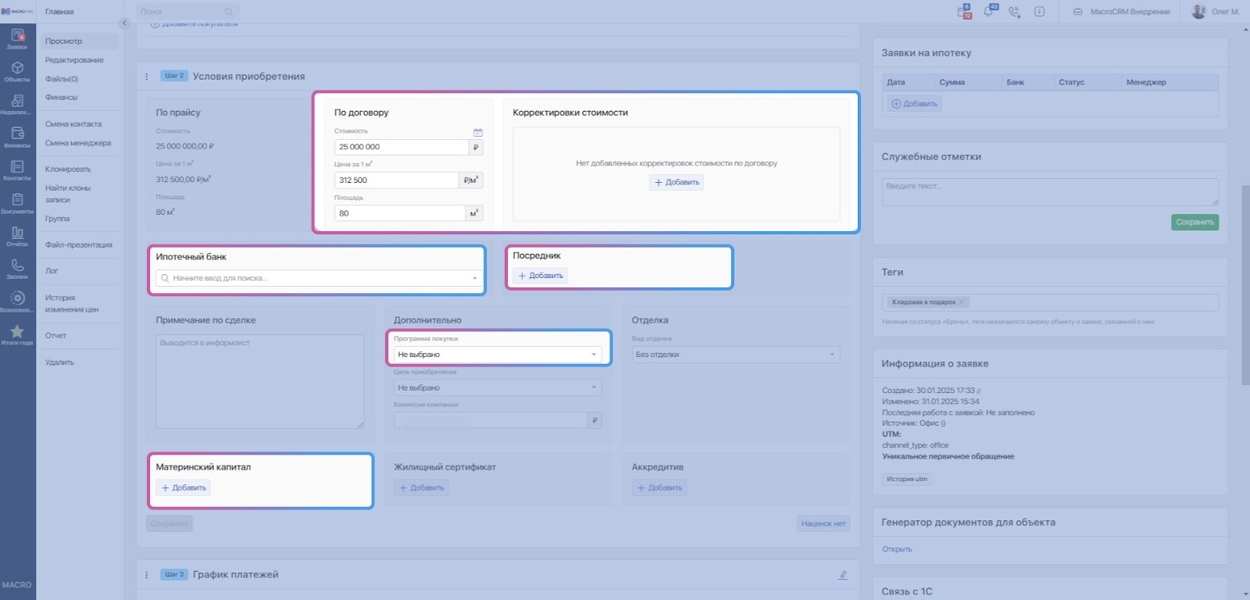Image resolution: width=1250 pixels, height=600 pixels.
Task: Go to Контакты in the left sidebar
Action: tap(17, 170)
